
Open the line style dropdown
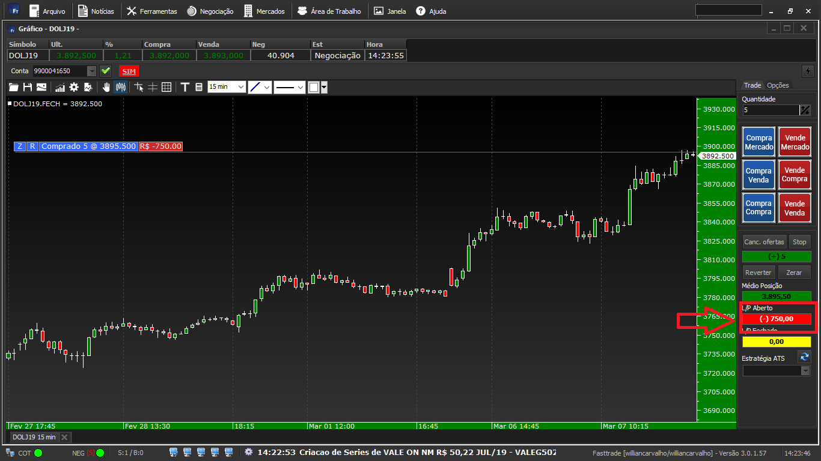point(290,87)
